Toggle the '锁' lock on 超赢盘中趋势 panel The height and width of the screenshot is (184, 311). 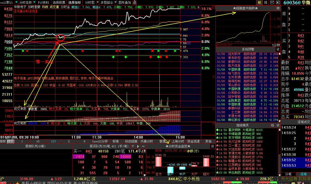point(278,8)
